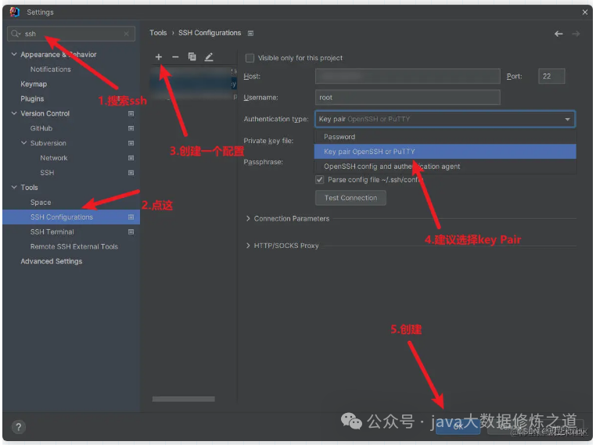Click Tools in the breadcrumb

click(158, 33)
